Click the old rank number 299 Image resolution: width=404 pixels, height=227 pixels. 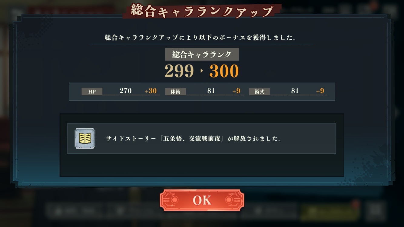pos(179,72)
